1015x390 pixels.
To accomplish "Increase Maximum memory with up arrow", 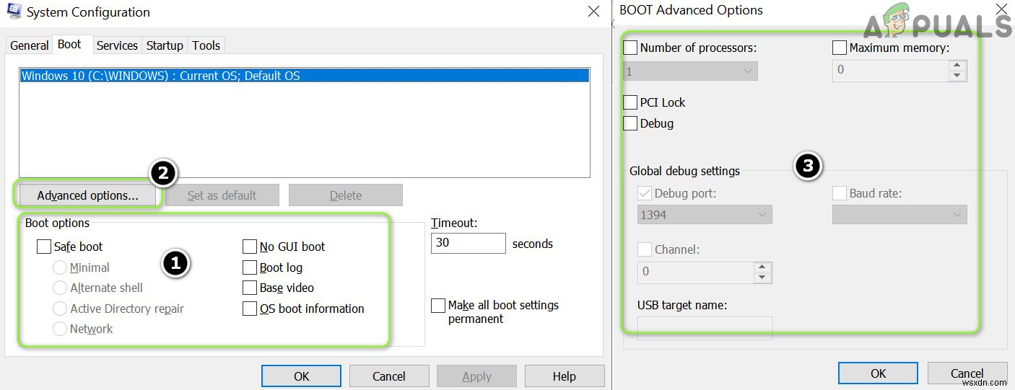I will click(x=957, y=66).
